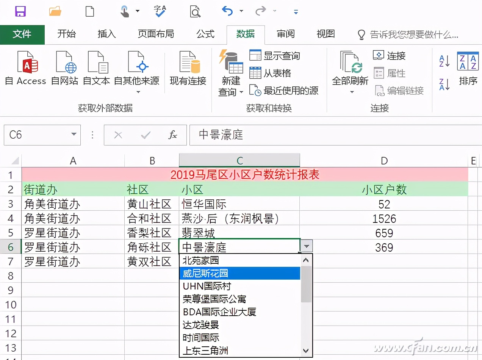Viewport: 482px width, 360px height.
Task: Switch to the 公式 tab
Action: (206, 34)
